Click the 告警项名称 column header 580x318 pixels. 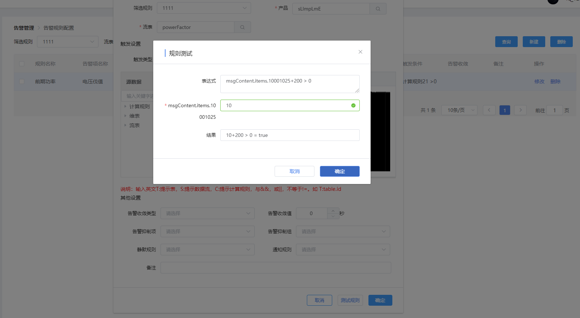pyautogui.click(x=95, y=64)
